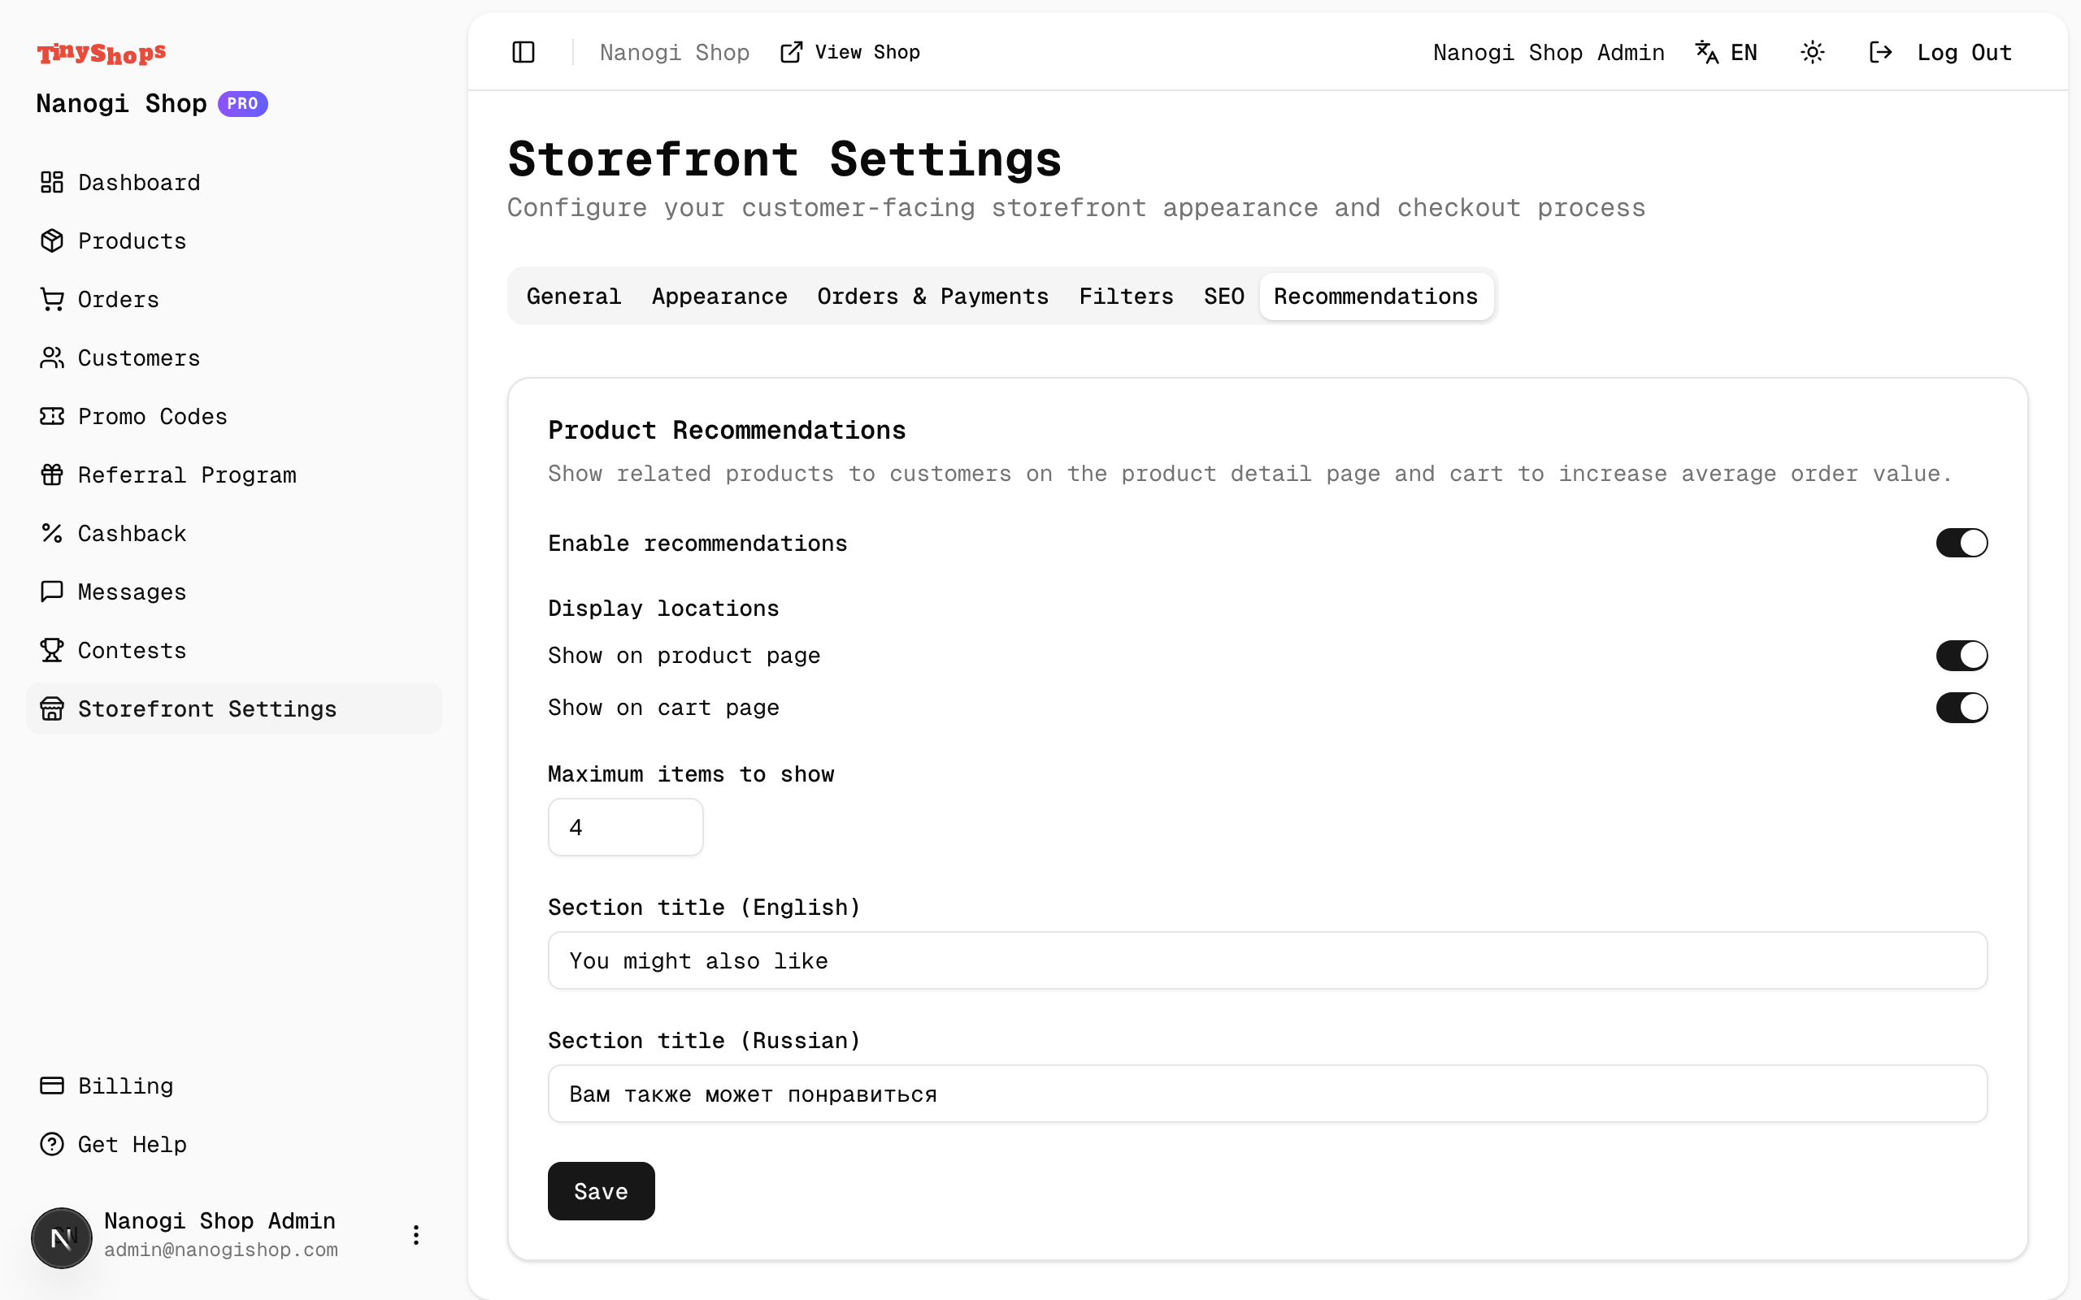Open the admin profile three-dot menu
This screenshot has height=1300, width=2081.
tap(416, 1234)
